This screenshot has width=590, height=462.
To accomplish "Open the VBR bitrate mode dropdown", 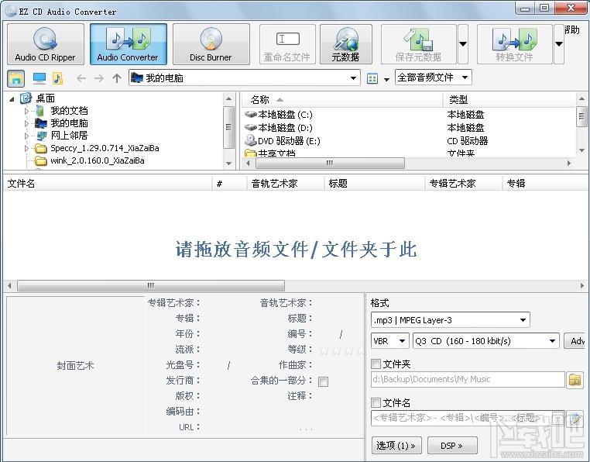I will [x=390, y=341].
